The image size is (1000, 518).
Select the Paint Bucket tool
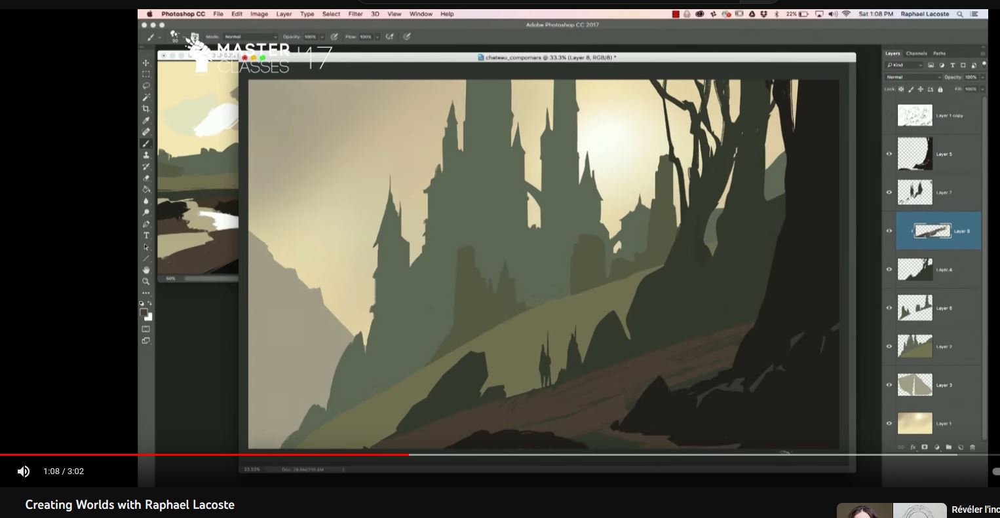(x=146, y=189)
